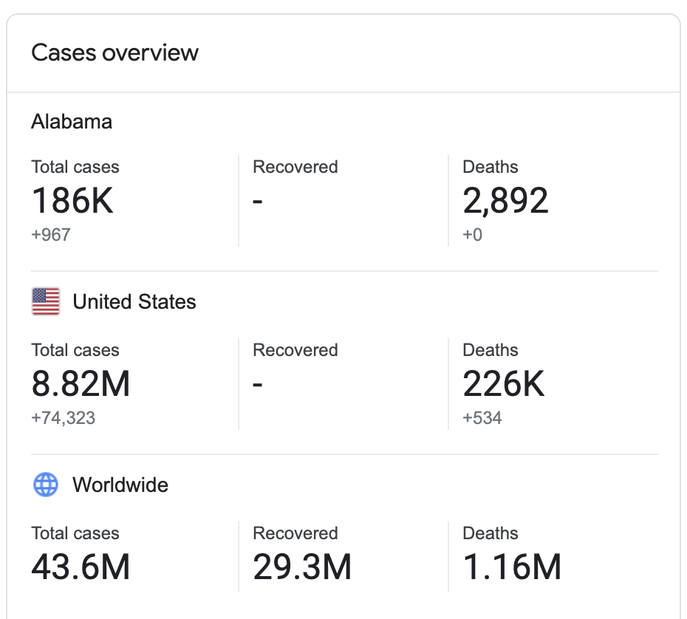
Task: Click Worldwide recovered 29.3M
Action: tap(302, 567)
